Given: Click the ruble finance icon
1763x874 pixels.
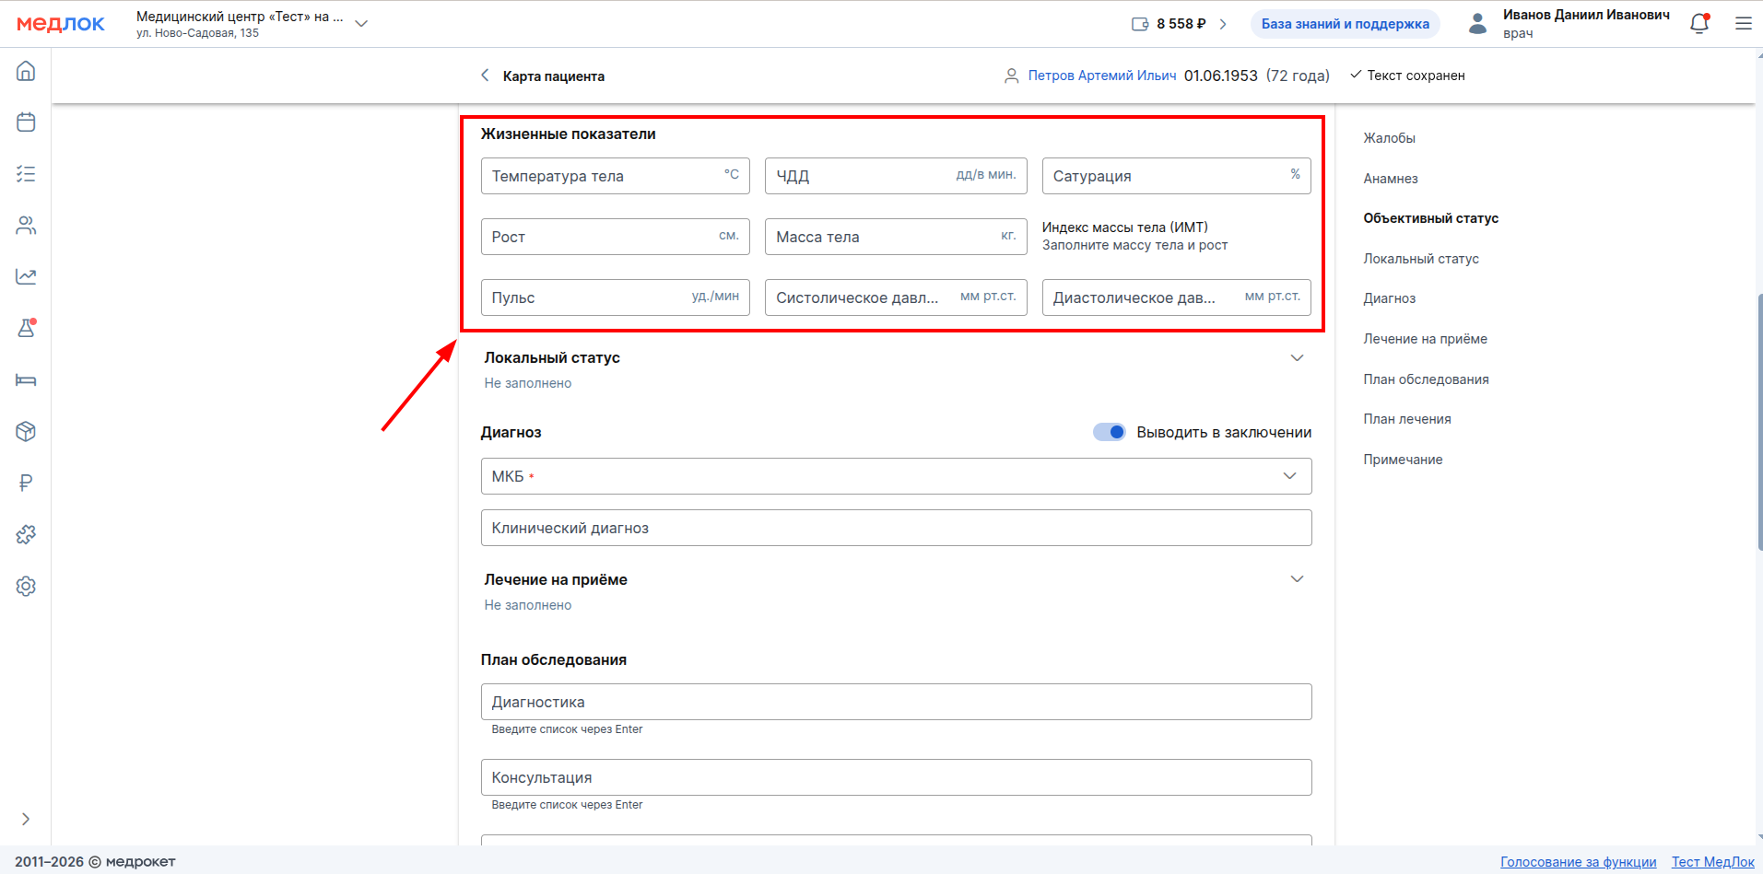Looking at the screenshot, I should [x=26, y=483].
